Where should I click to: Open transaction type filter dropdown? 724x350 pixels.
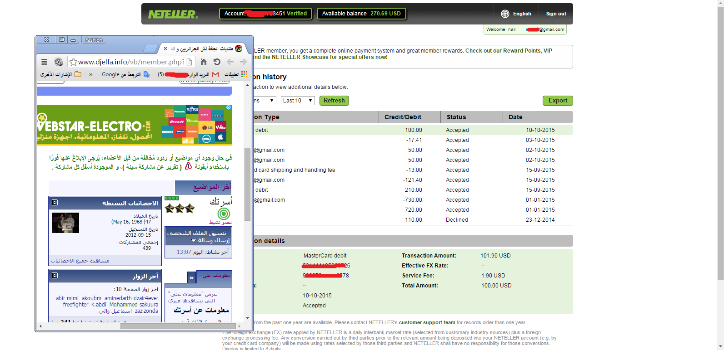265,101
